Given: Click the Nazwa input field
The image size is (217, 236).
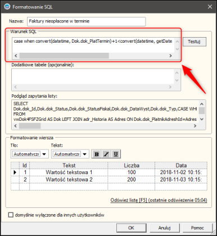Looking at the screenshot, I should click(x=87, y=21).
